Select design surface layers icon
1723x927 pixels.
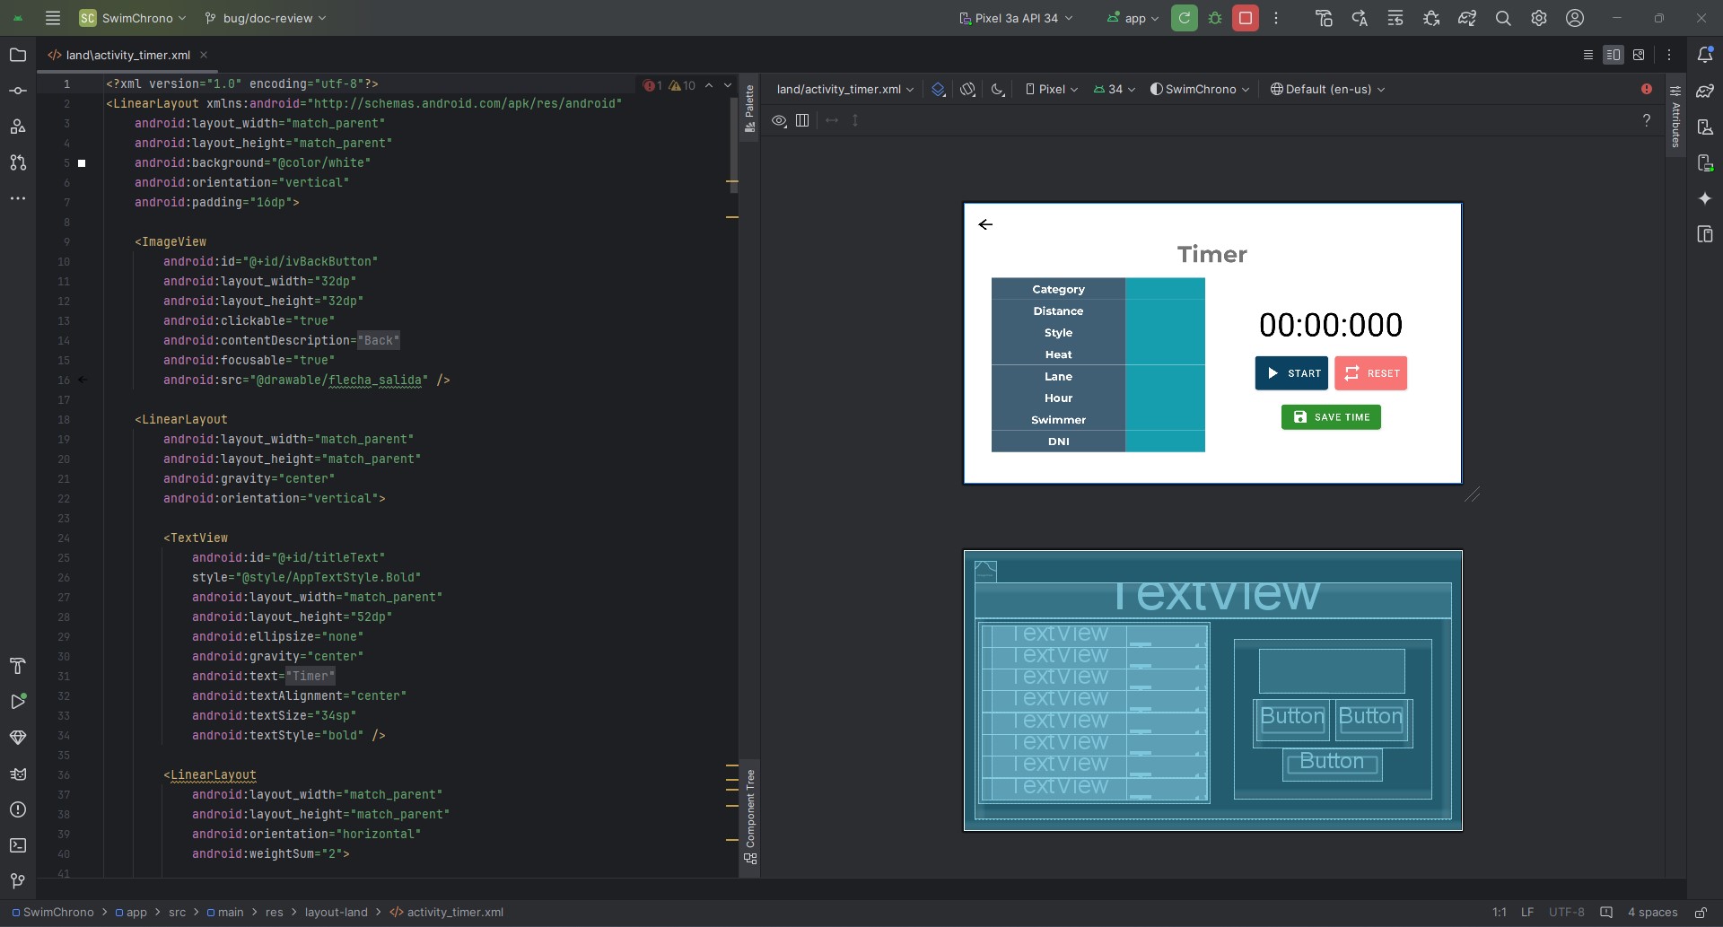tap(938, 89)
